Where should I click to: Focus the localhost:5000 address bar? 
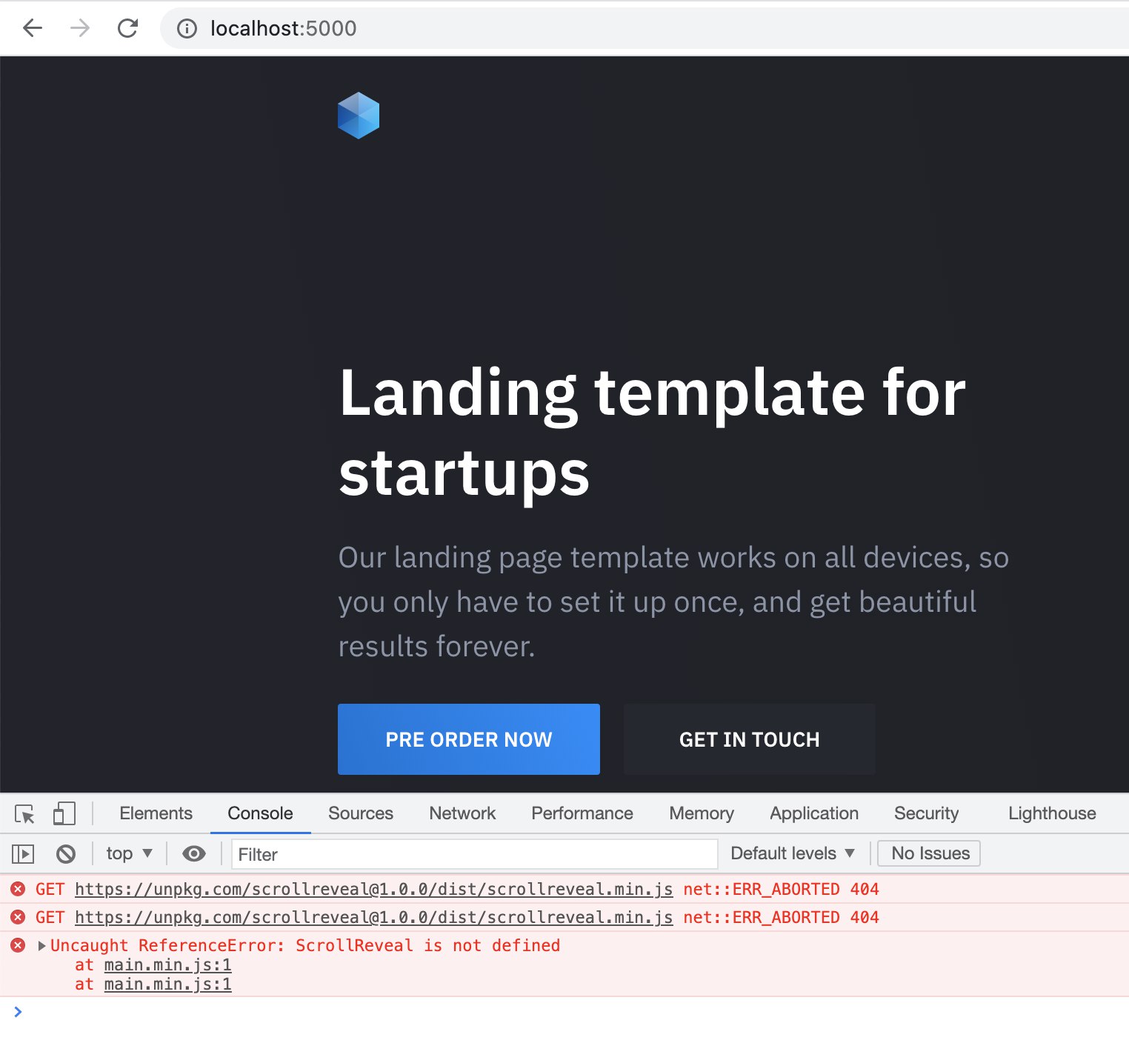645,29
